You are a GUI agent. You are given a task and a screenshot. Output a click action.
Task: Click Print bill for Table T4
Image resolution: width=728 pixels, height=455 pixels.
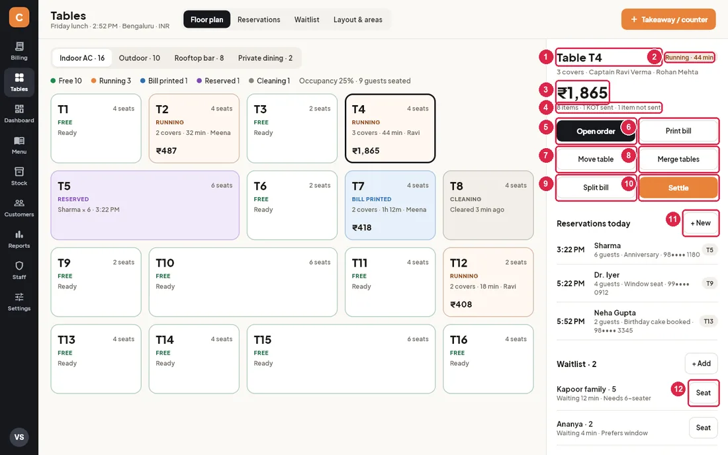[x=678, y=131]
